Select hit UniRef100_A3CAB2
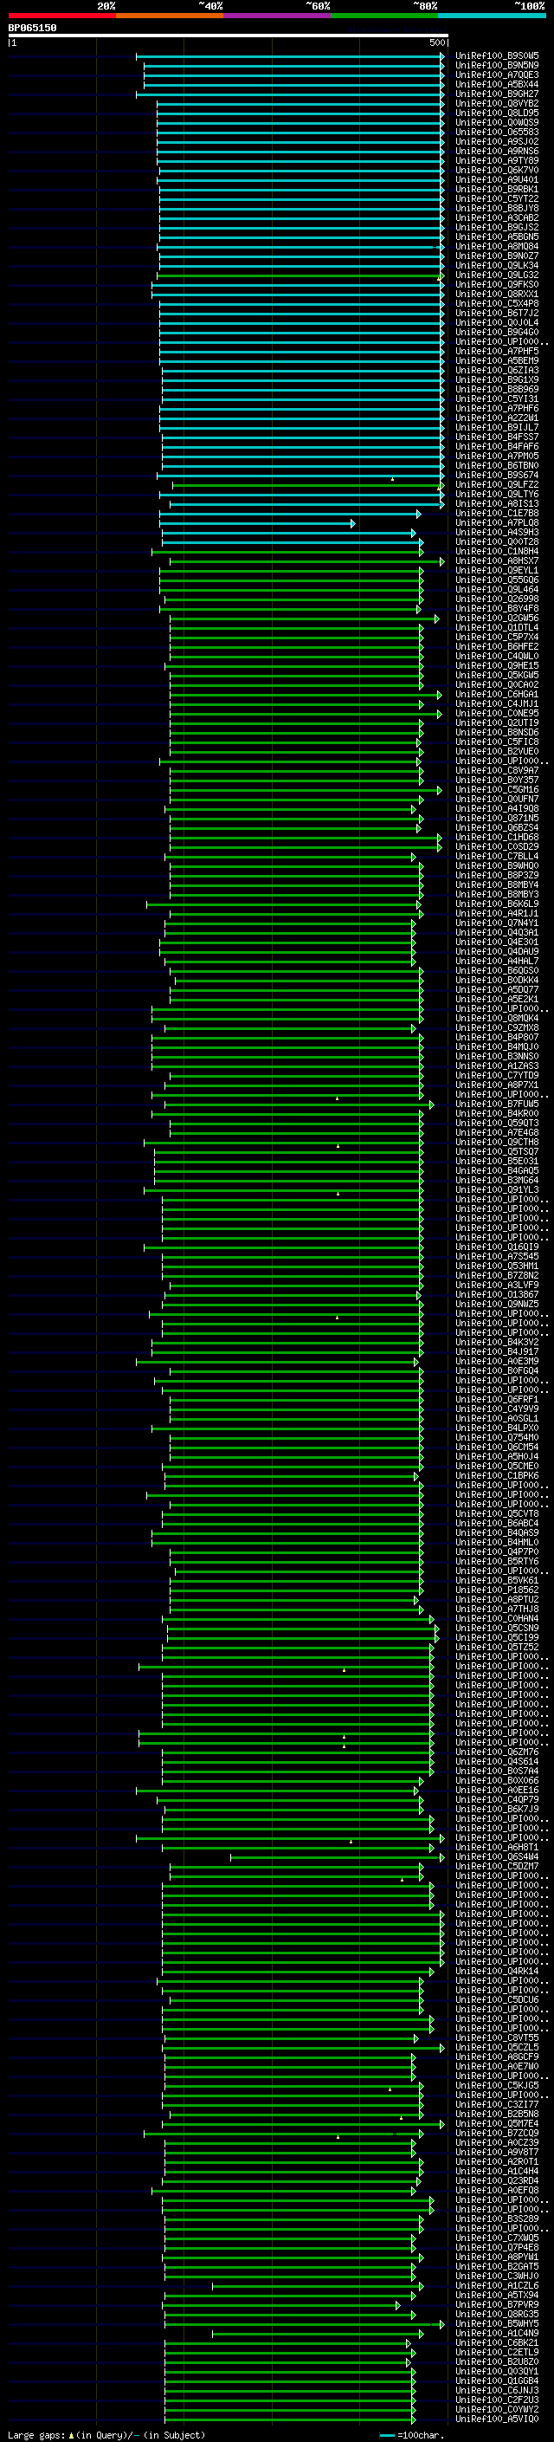 click(x=497, y=218)
